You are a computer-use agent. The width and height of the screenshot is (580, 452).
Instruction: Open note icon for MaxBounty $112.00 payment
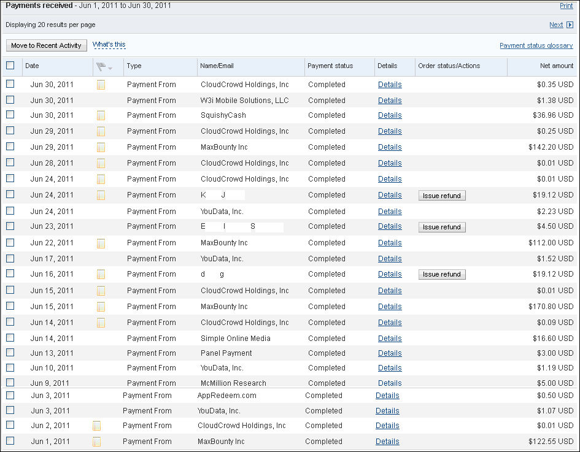click(x=101, y=243)
